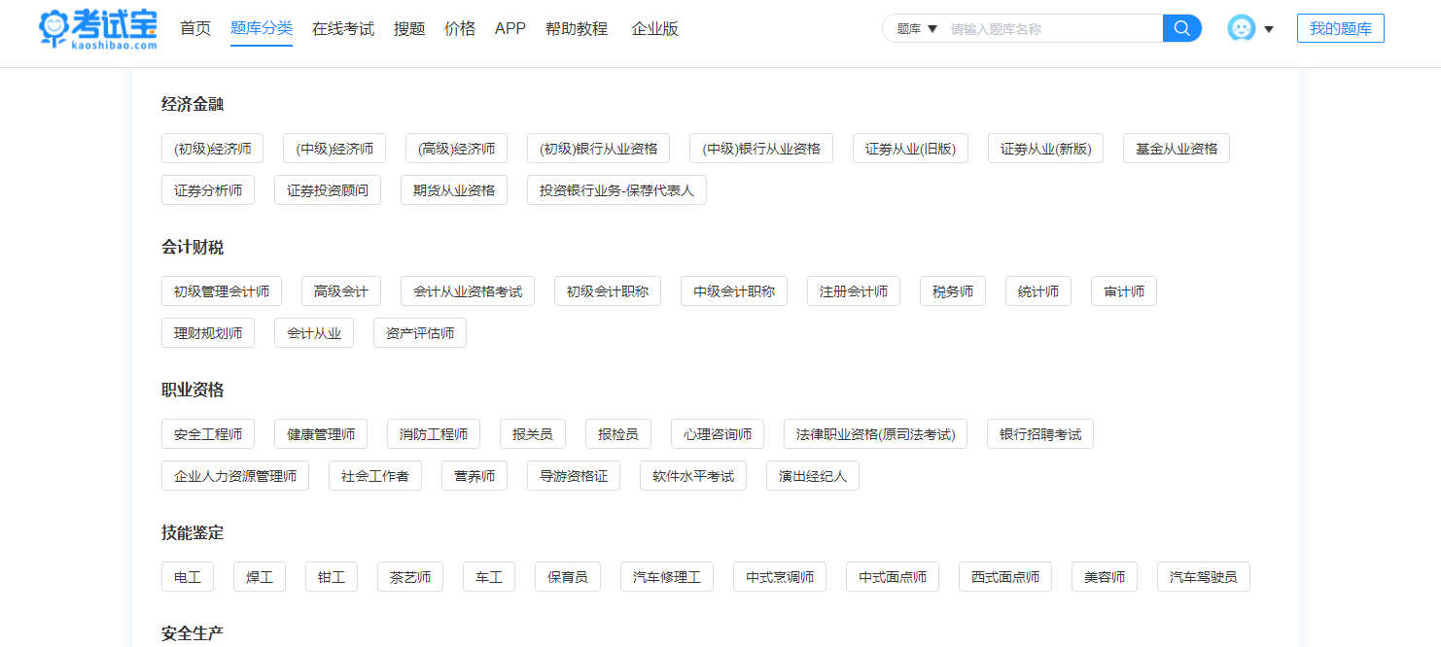Click the 我的题库 button
1441x647 pixels.
tap(1340, 28)
